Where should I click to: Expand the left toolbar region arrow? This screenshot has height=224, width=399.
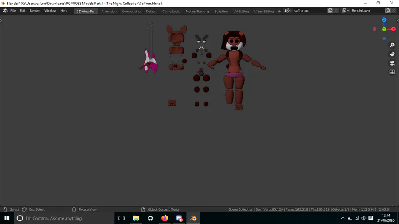pyautogui.click(x=1, y=20)
